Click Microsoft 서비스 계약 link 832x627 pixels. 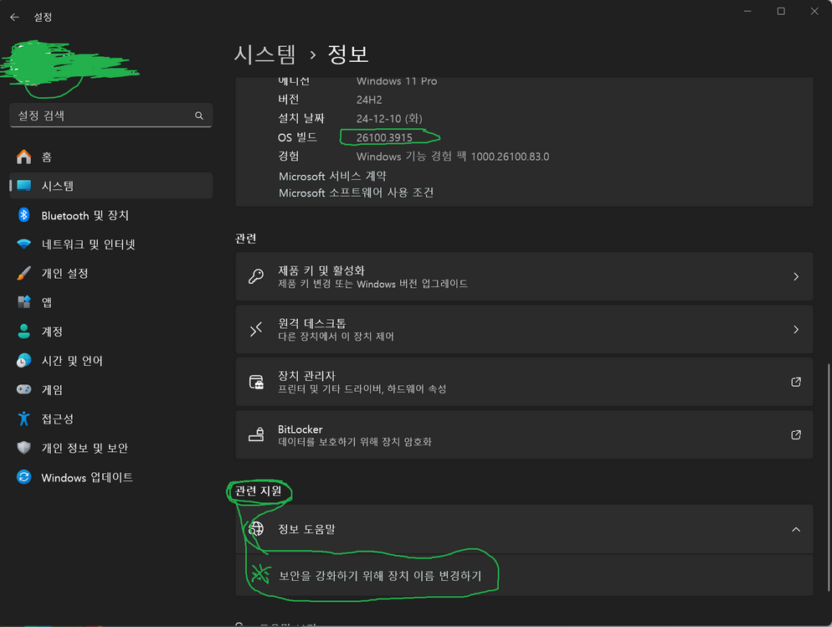point(332,177)
